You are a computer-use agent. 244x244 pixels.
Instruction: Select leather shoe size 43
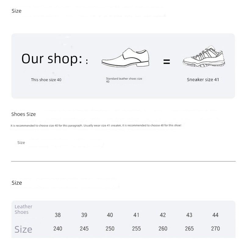coord(189,215)
